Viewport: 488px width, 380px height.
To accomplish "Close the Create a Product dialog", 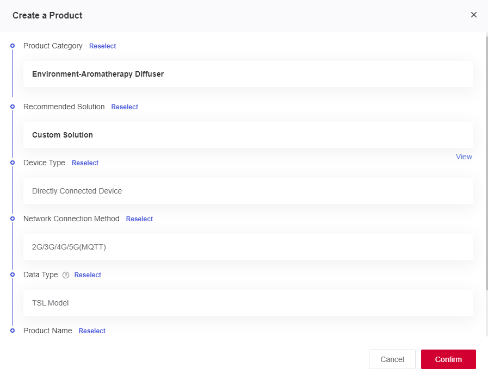I will click(474, 15).
